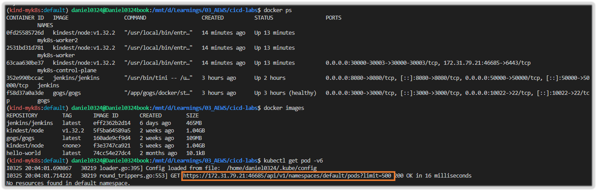Click the 'docker ps' command text

click(278, 10)
